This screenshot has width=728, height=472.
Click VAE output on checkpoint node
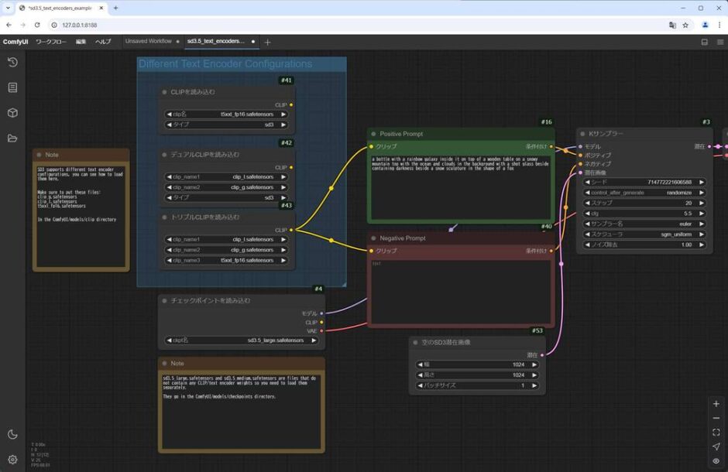[321, 331]
